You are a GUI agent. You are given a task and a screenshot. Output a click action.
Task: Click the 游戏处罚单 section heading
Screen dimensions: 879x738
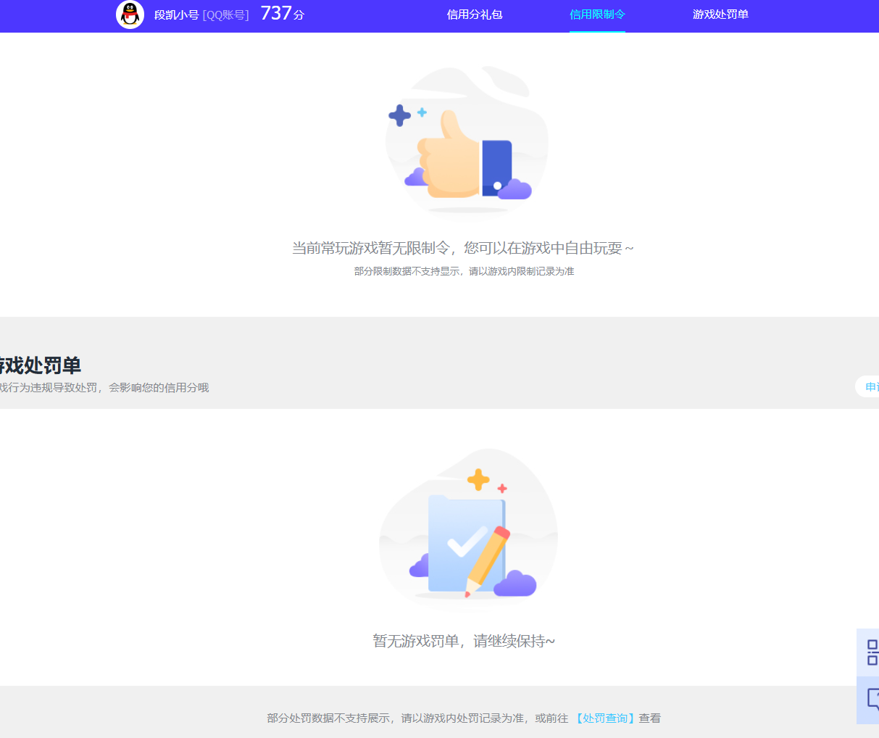pyautogui.click(x=36, y=366)
